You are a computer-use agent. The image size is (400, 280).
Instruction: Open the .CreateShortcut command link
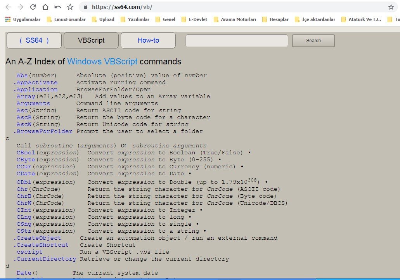click(x=42, y=245)
